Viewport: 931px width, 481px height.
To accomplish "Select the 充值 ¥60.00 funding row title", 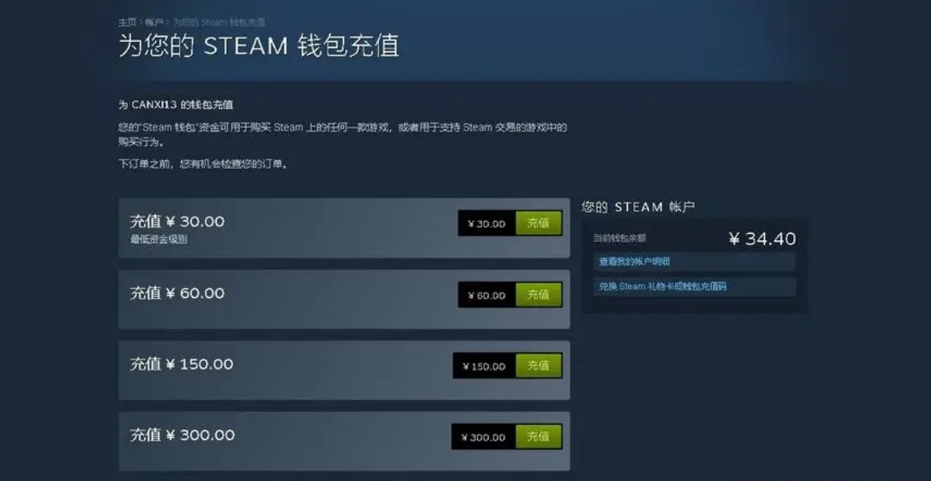I will point(177,293).
